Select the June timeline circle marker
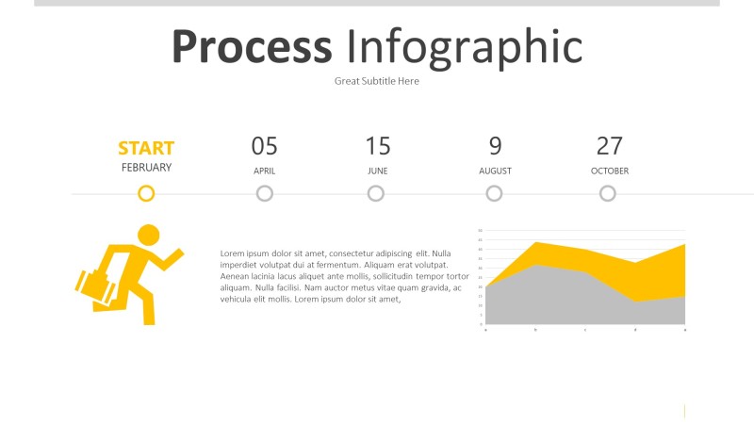Image resolution: width=754 pixels, height=424 pixels. [376, 193]
